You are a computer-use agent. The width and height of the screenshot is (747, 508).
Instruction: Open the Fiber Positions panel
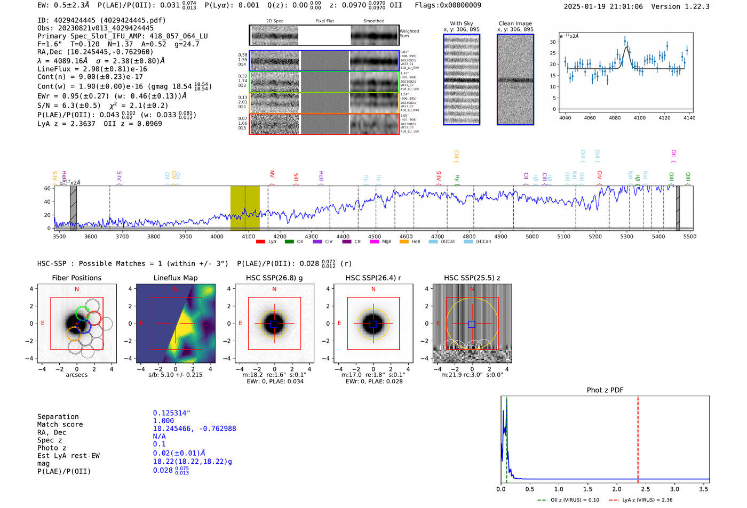(x=77, y=324)
